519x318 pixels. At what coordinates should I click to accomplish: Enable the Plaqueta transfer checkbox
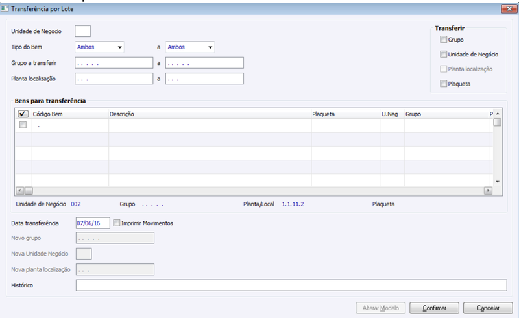pos(444,84)
